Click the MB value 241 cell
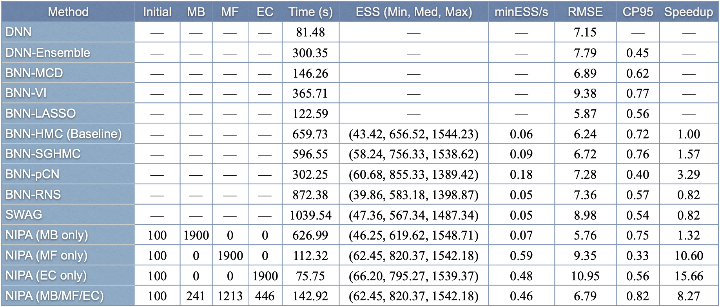 pyautogui.click(x=196, y=296)
